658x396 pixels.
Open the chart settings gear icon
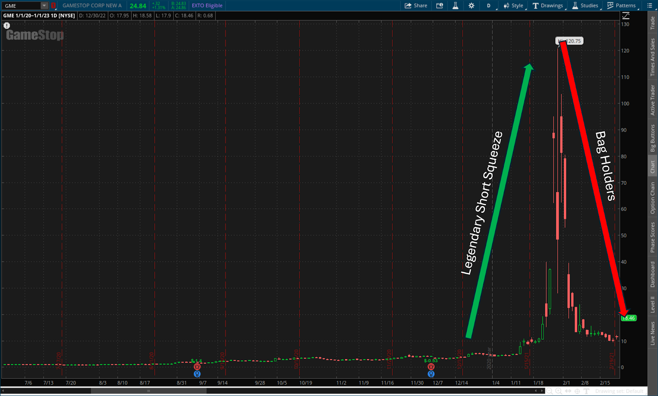click(471, 6)
